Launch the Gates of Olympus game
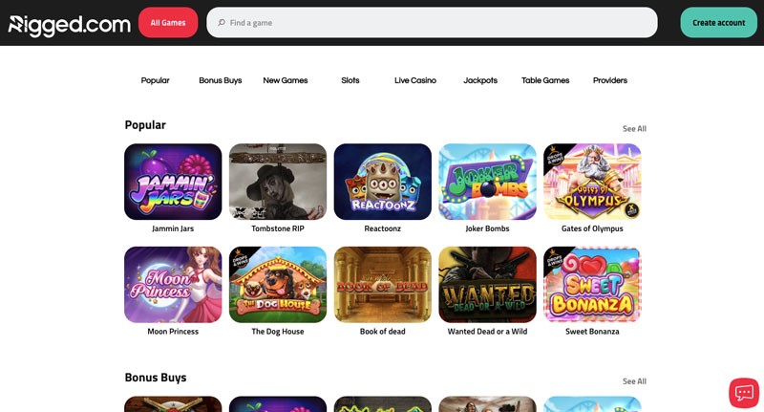 pyautogui.click(x=592, y=182)
